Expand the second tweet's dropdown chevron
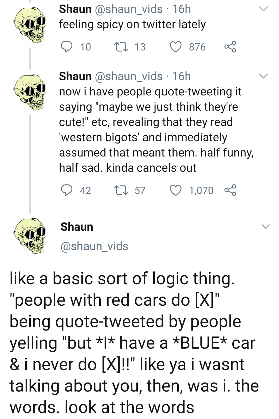The height and width of the screenshot is (419, 279). pos(263,76)
